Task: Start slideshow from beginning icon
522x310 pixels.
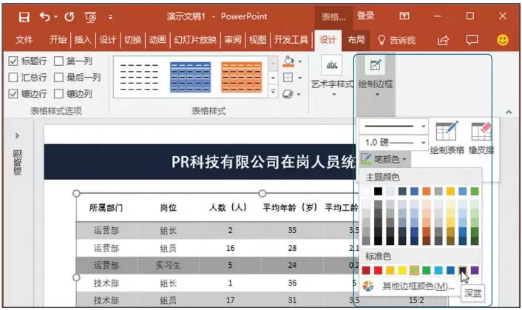Action: click(90, 17)
